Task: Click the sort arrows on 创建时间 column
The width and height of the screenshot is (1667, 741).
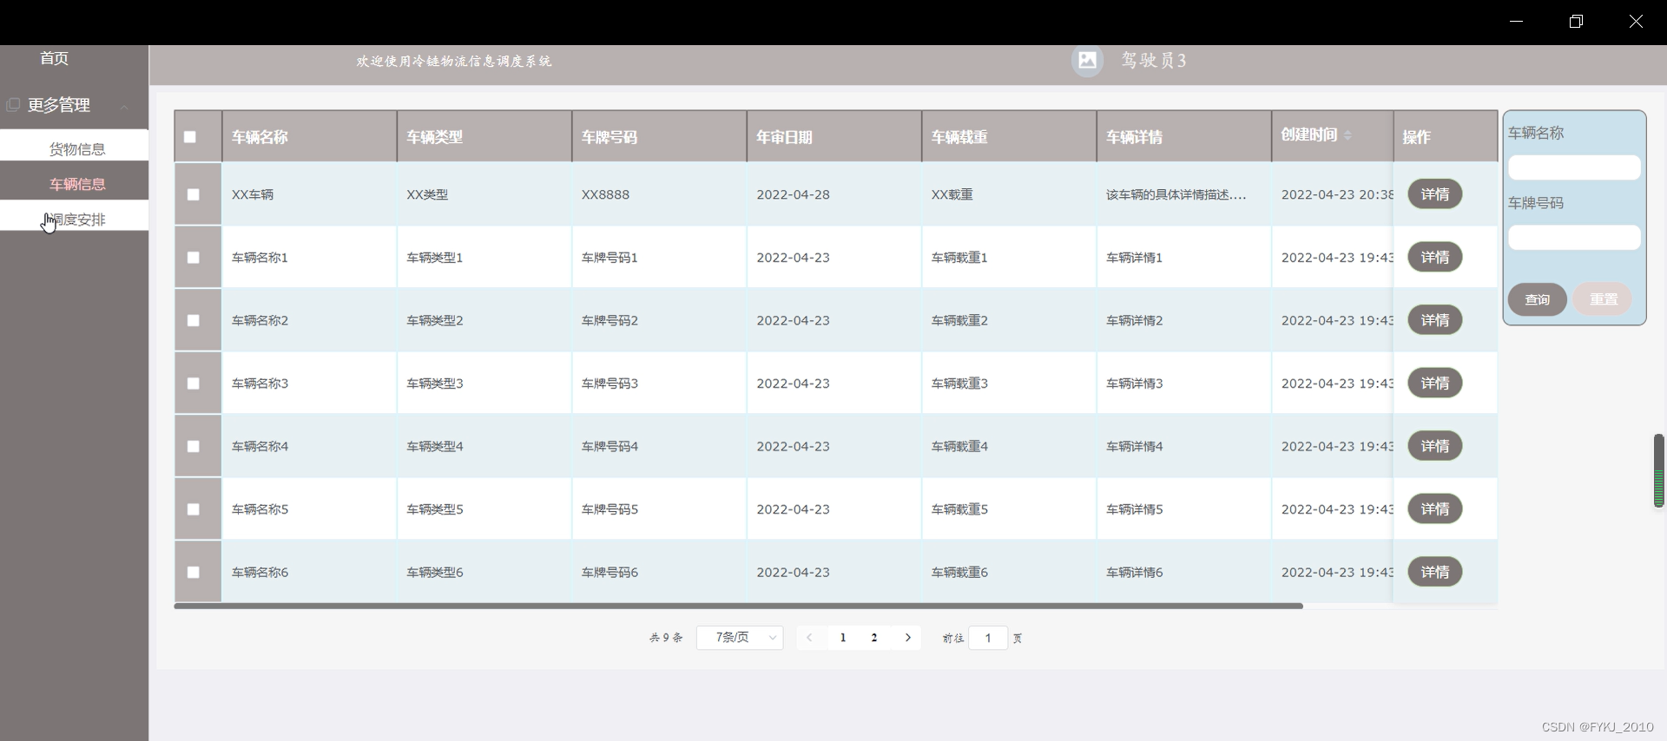Action: (x=1347, y=134)
